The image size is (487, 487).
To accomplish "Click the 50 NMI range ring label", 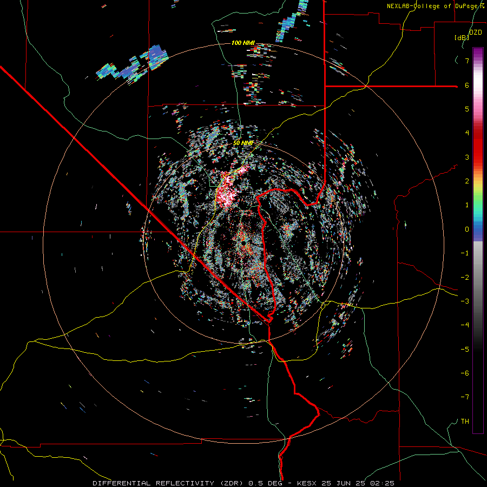I will 243,143.
